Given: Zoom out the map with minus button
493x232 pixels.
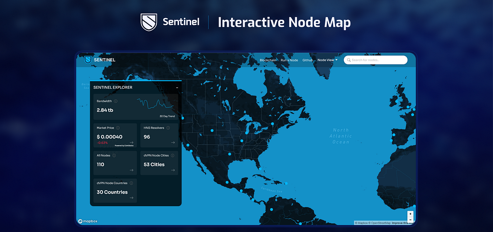Looking at the screenshot, I should (410, 220).
